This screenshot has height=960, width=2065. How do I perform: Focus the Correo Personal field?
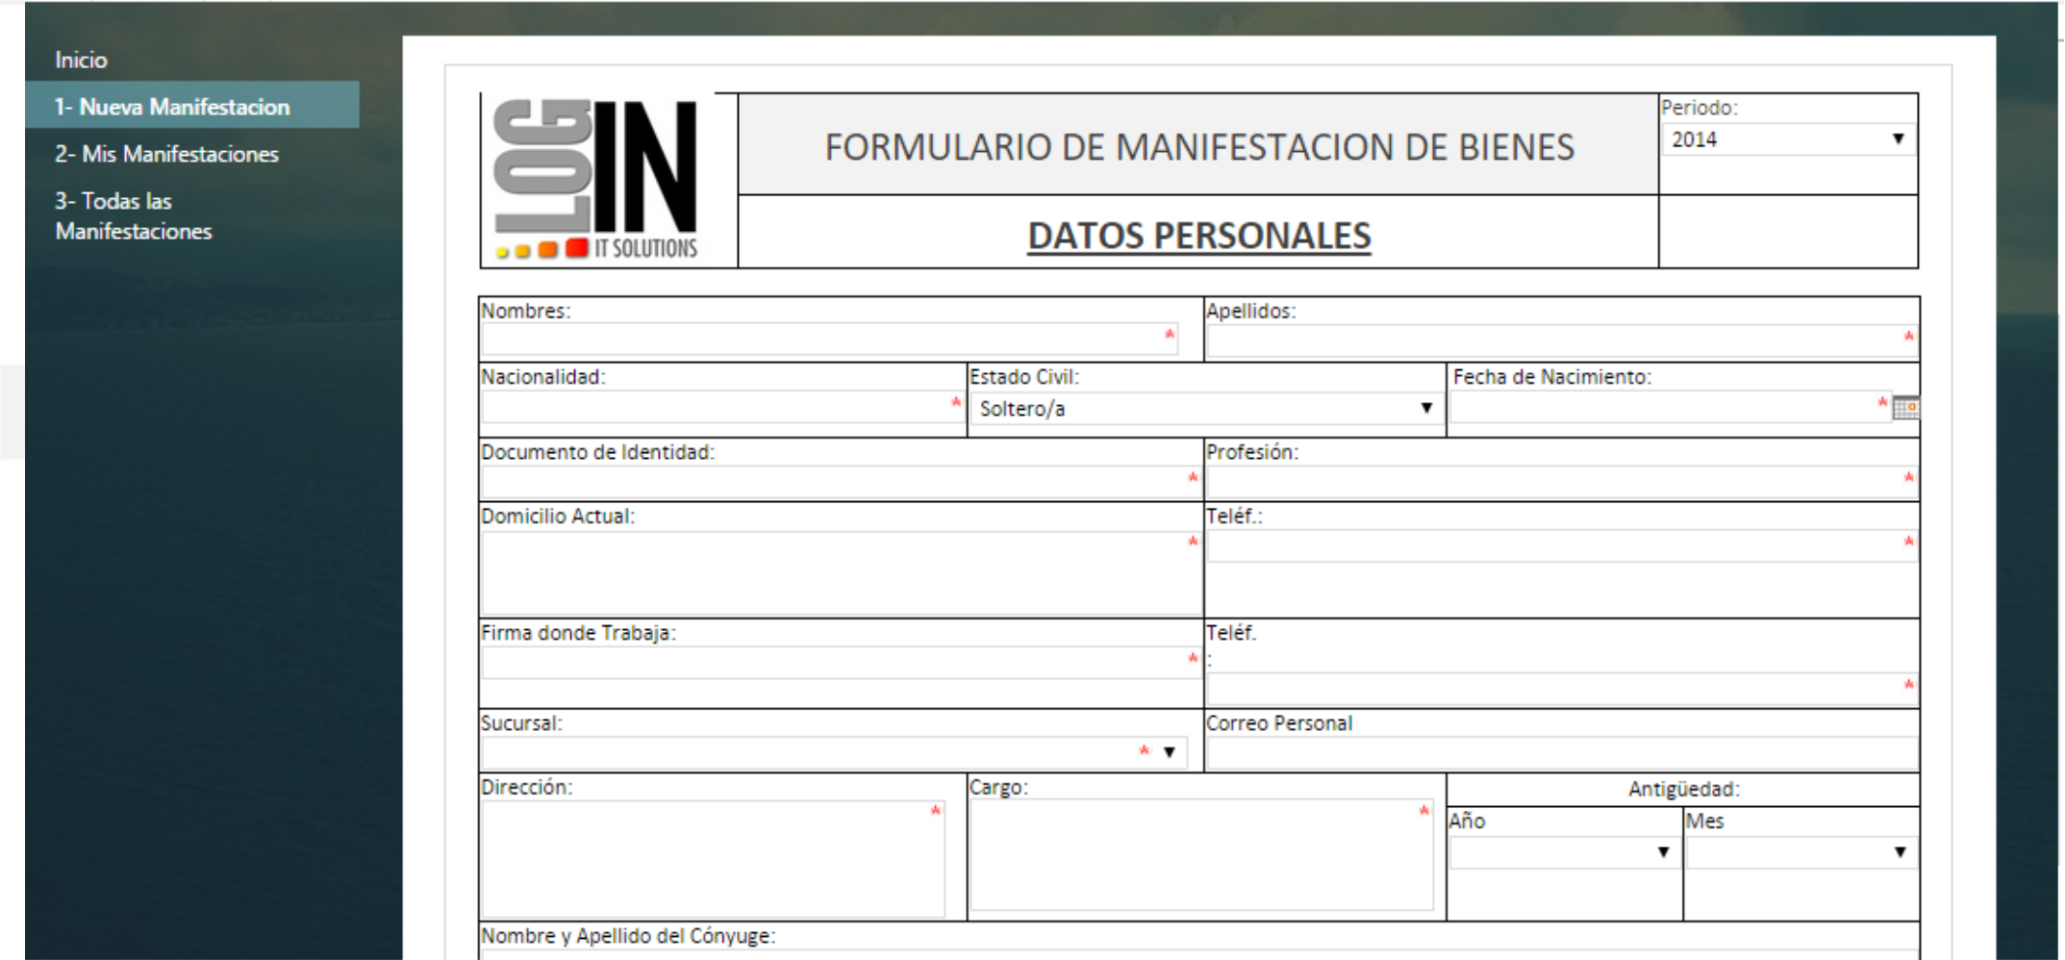click(x=1562, y=753)
